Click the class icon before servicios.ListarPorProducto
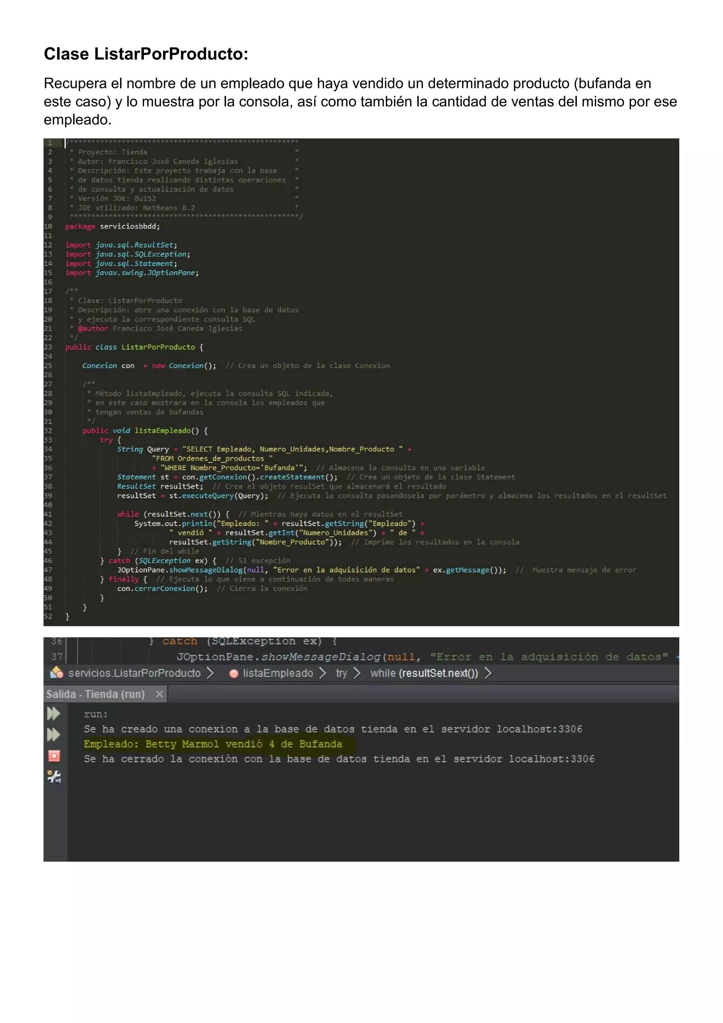Viewport: 723px width, 1023px height. (56, 672)
